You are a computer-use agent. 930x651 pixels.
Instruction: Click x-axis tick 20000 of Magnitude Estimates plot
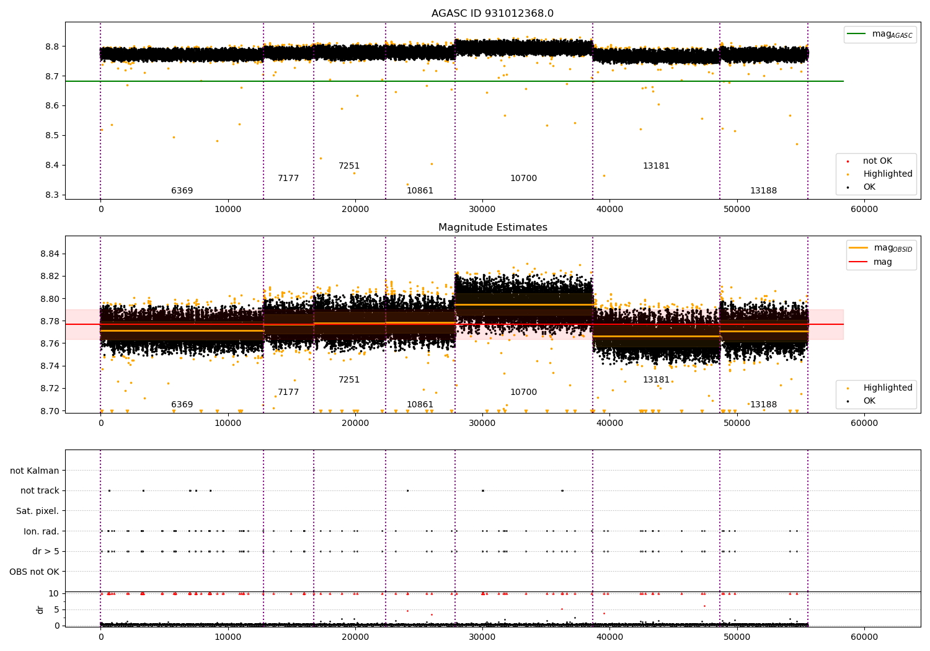[355, 423]
